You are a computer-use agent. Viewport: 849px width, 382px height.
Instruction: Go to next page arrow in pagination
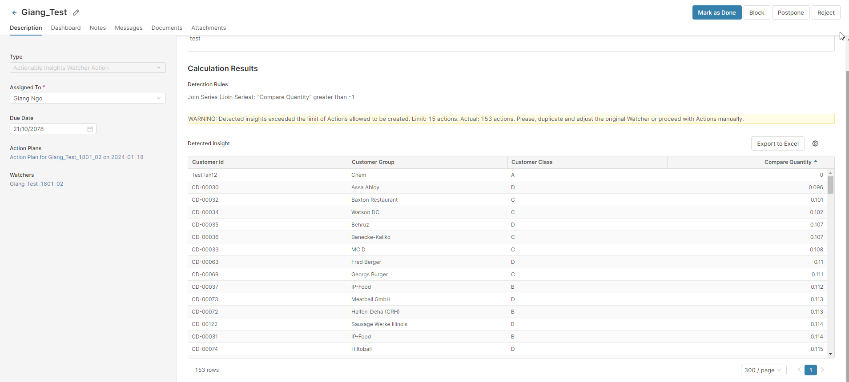coord(822,370)
